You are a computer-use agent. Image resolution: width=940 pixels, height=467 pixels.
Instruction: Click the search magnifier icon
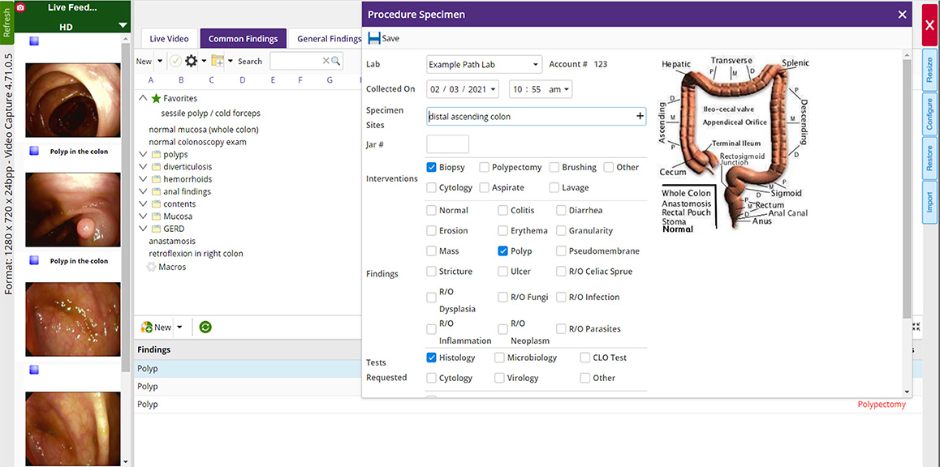336,61
